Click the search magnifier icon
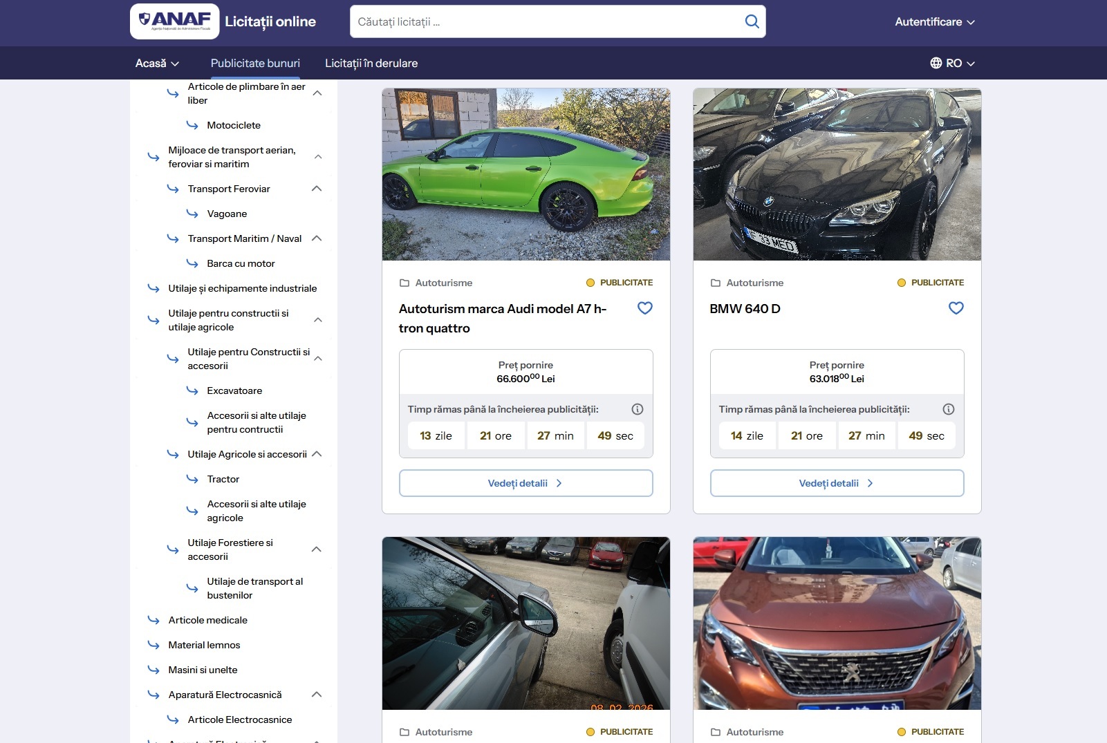Screen dimensions: 1107x743 (x=752, y=21)
